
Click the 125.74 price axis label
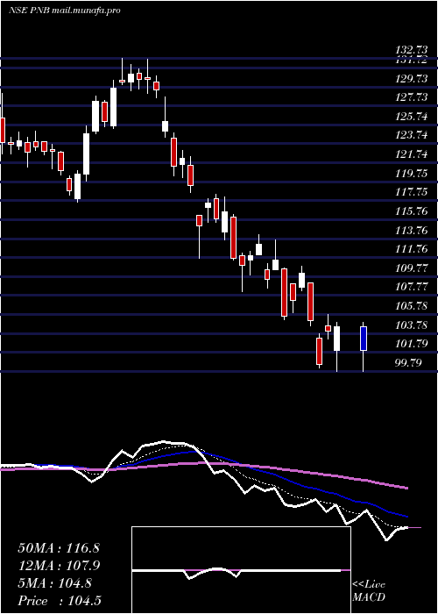[x=411, y=117]
